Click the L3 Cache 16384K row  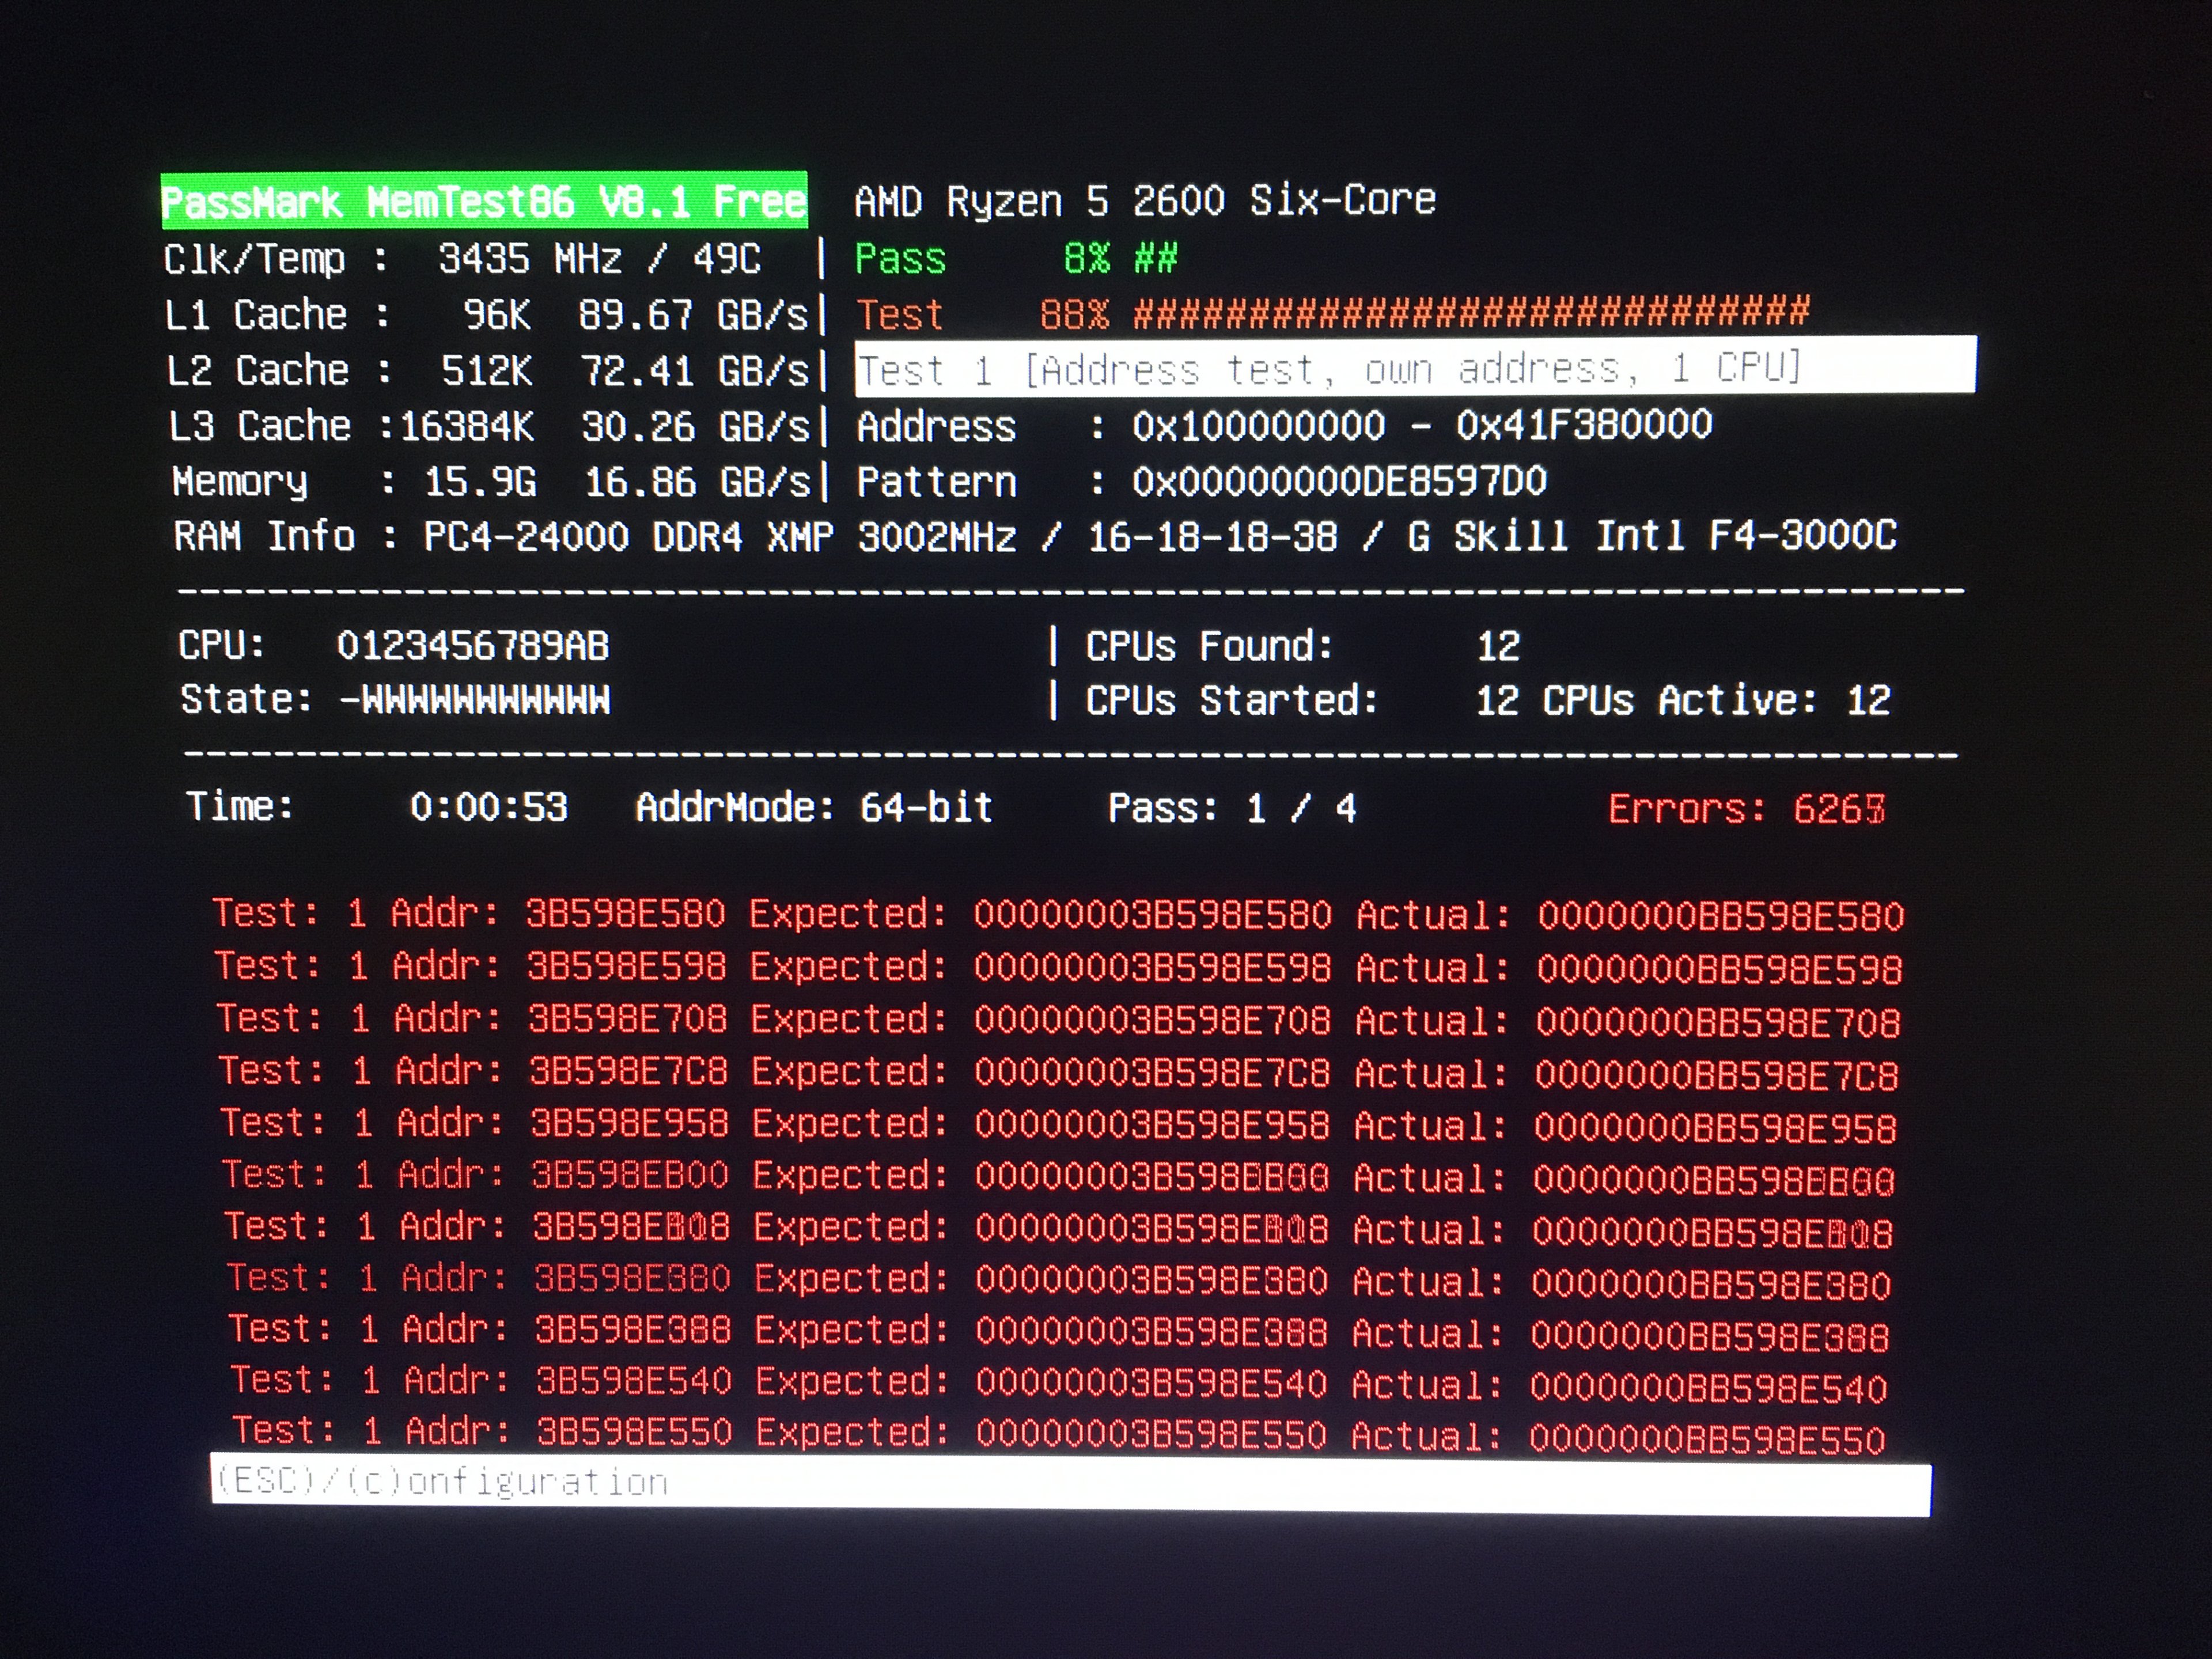pos(488,427)
